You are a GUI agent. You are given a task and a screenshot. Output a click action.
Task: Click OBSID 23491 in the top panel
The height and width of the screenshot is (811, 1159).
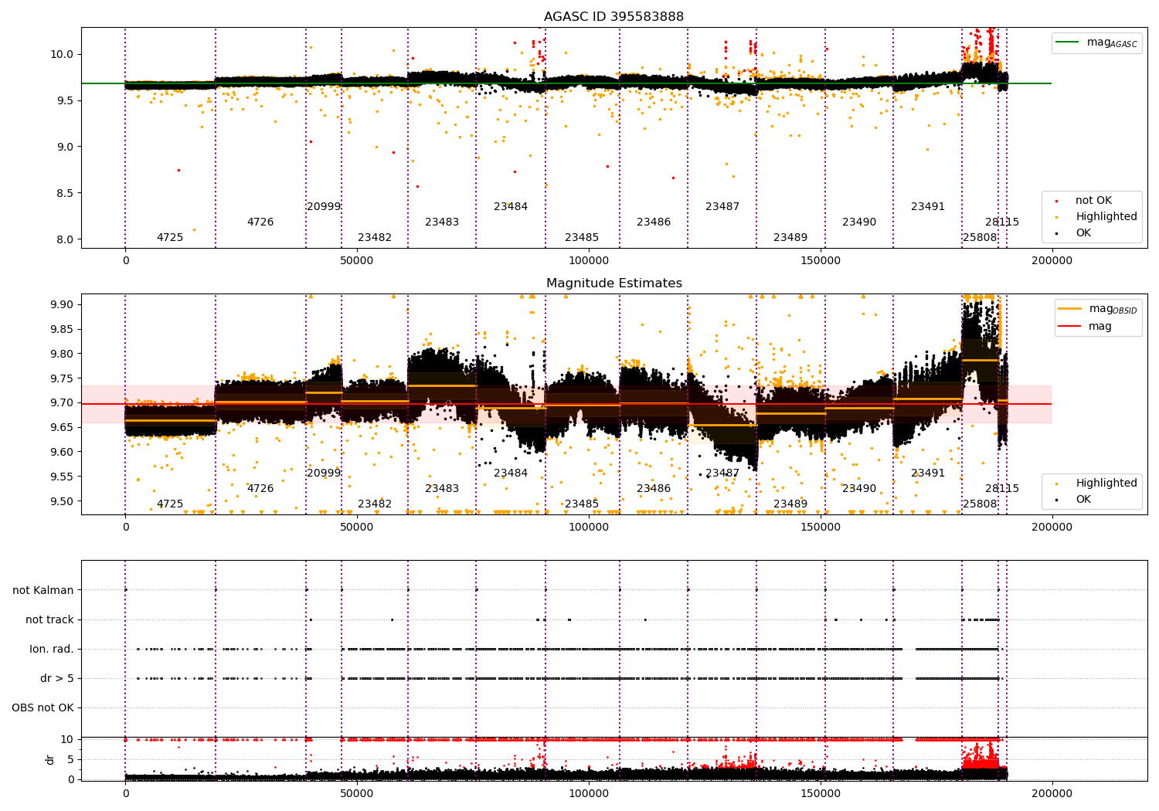coord(928,206)
